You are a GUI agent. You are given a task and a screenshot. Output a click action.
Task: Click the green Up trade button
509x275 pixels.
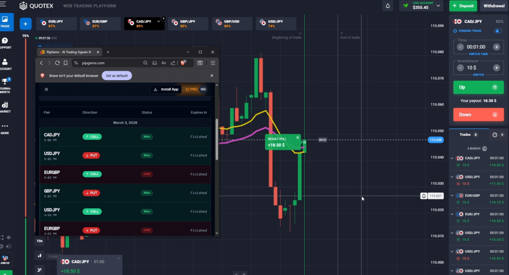pyautogui.click(x=479, y=88)
